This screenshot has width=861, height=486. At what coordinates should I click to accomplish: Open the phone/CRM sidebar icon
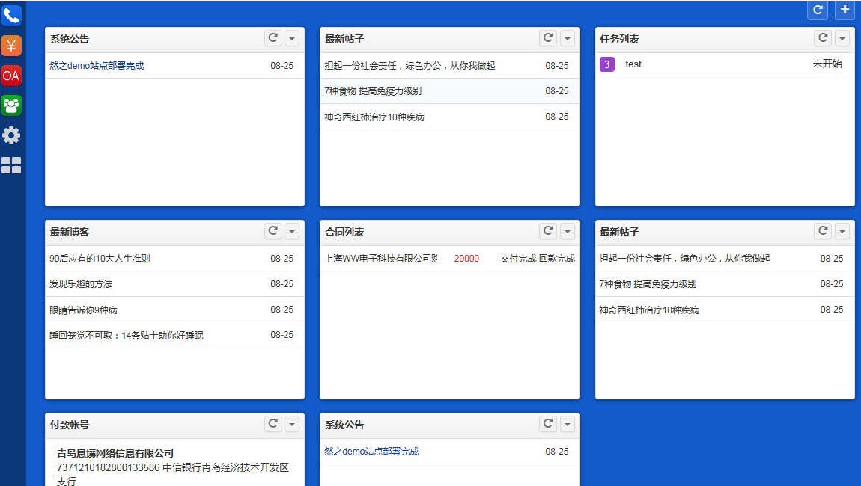[12, 15]
